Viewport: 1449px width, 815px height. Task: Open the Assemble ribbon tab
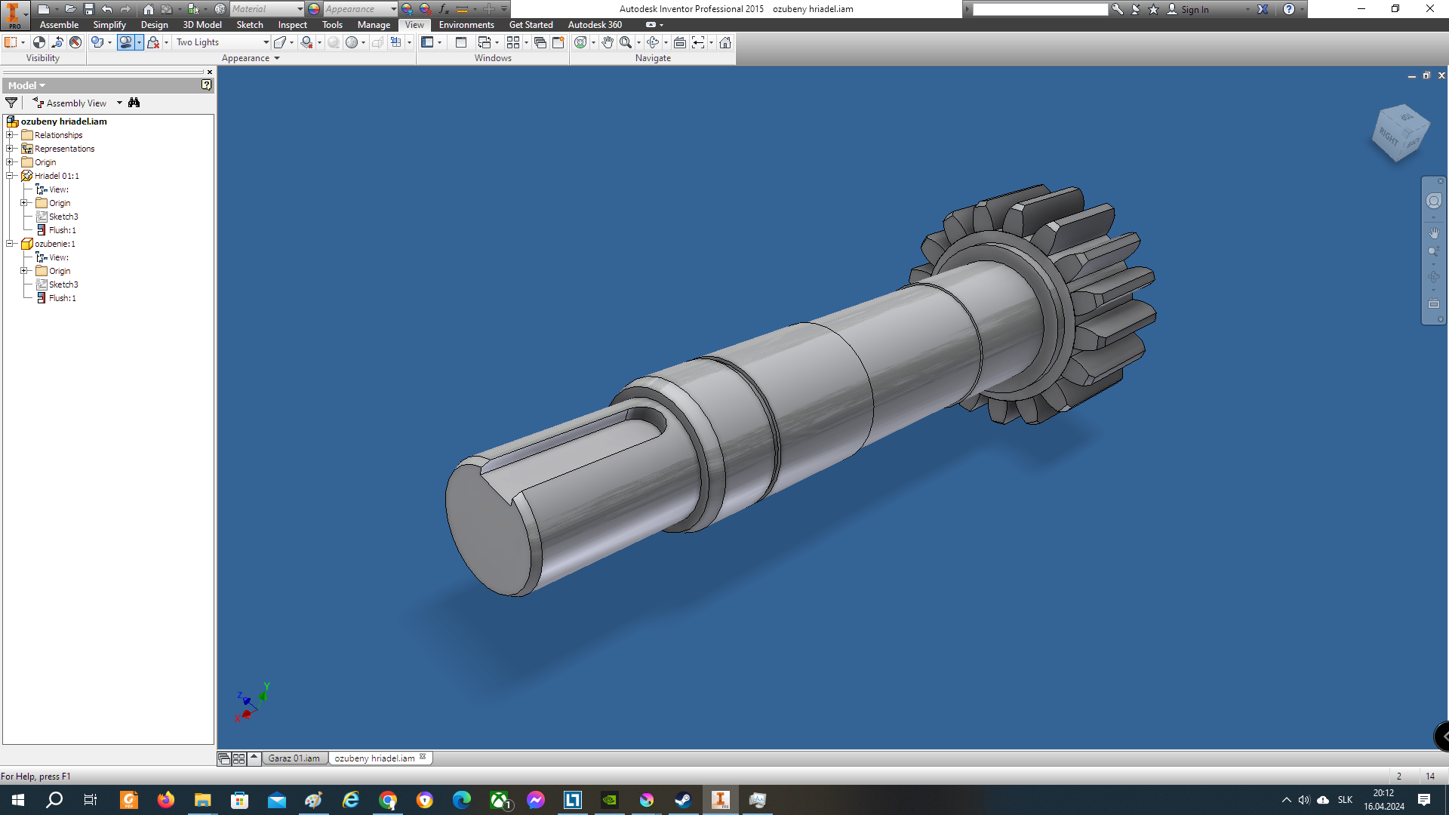click(59, 25)
